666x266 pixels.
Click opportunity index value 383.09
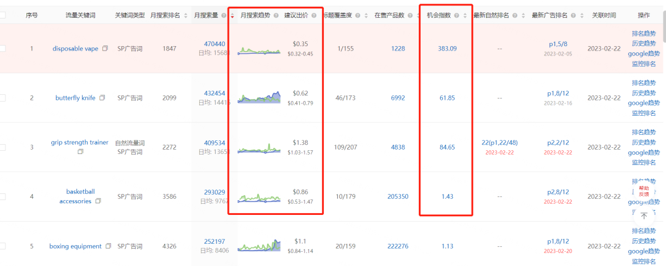pos(447,49)
